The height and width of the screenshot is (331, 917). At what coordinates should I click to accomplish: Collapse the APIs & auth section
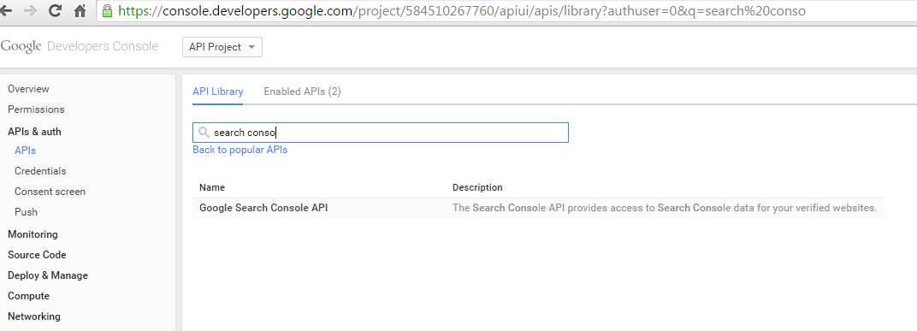34,132
